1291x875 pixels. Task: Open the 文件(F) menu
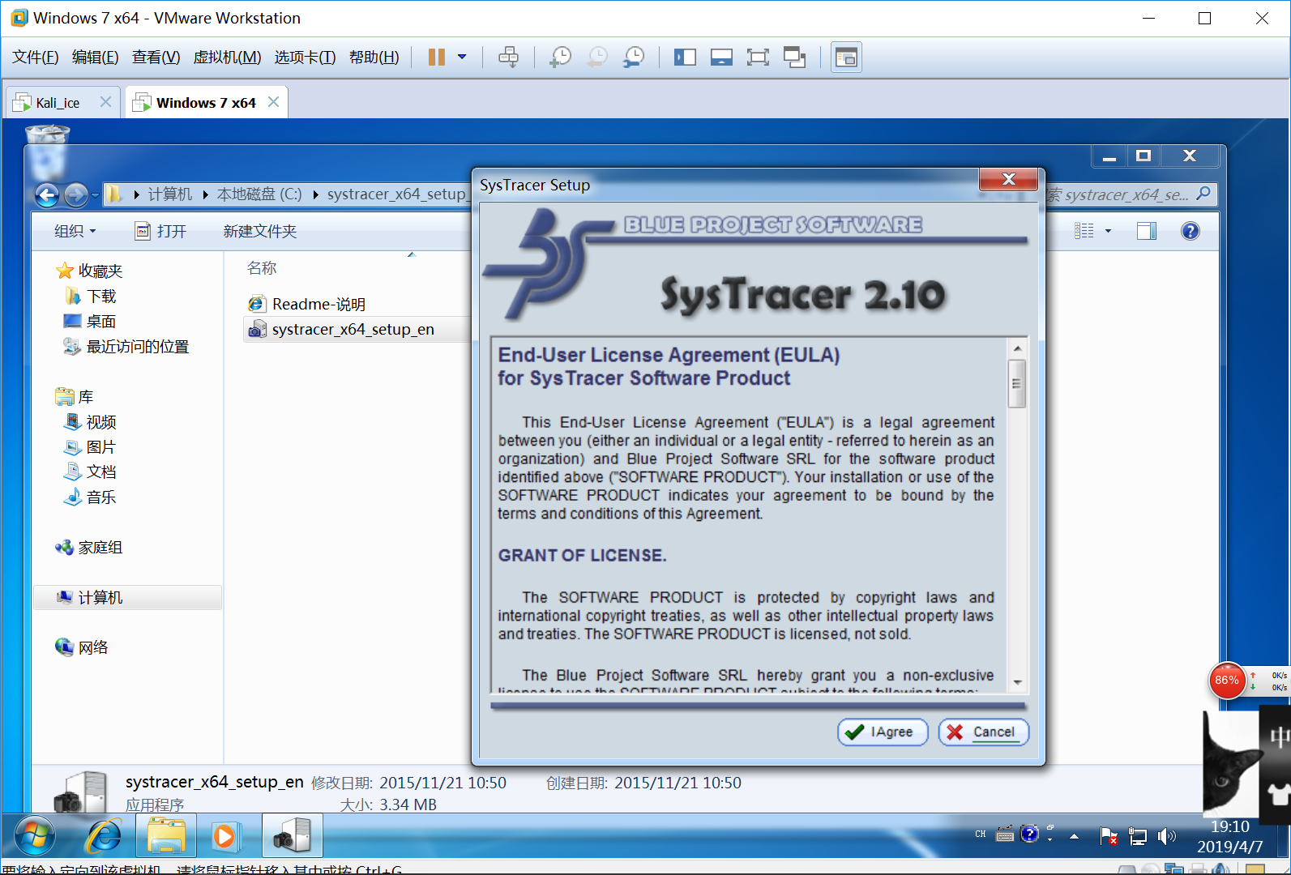36,57
